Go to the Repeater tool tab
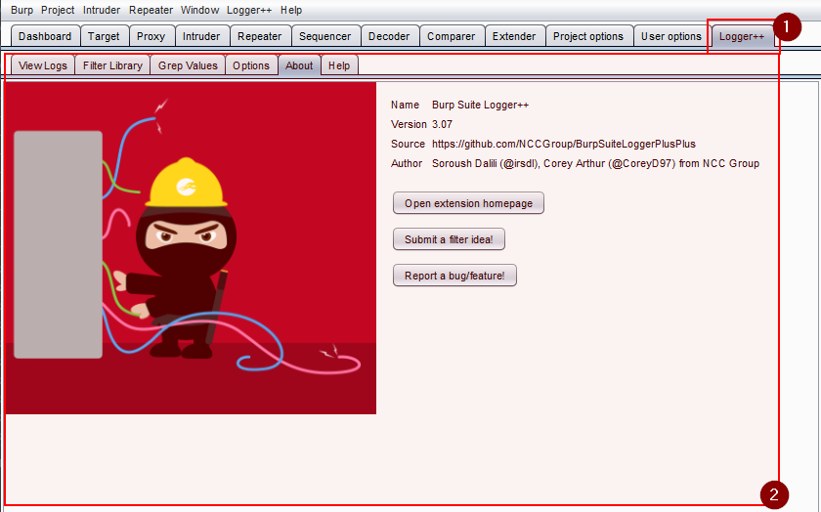This screenshot has height=512, width=821. click(x=260, y=36)
